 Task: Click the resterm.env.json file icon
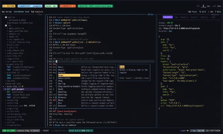pyautogui.click(x=6, y=106)
